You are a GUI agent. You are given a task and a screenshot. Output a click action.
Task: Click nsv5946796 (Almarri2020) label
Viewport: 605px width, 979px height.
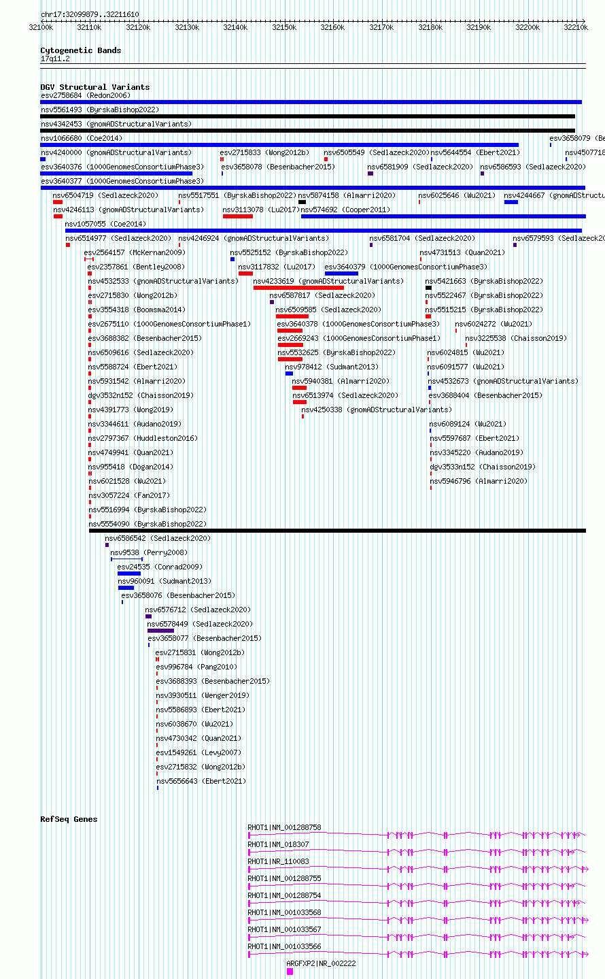(479, 481)
